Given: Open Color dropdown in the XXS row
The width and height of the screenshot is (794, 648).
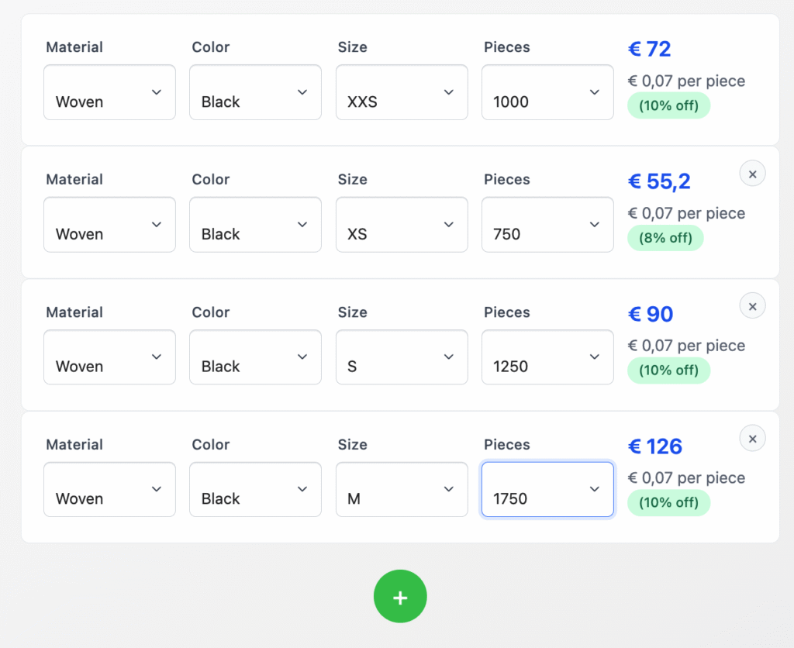Looking at the screenshot, I should coord(255,92).
